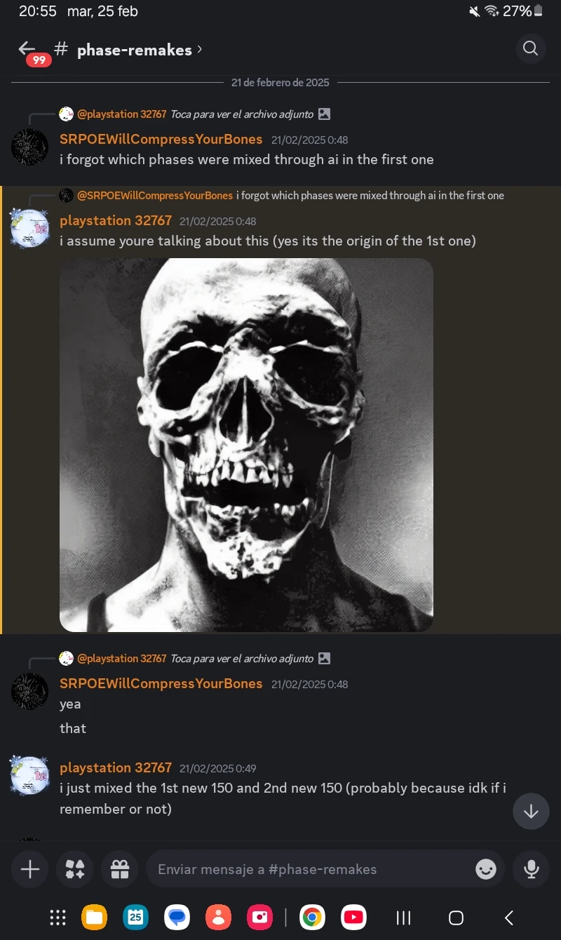561x940 pixels.
Task: Open the calendar app showing 25
Action: tap(135, 917)
